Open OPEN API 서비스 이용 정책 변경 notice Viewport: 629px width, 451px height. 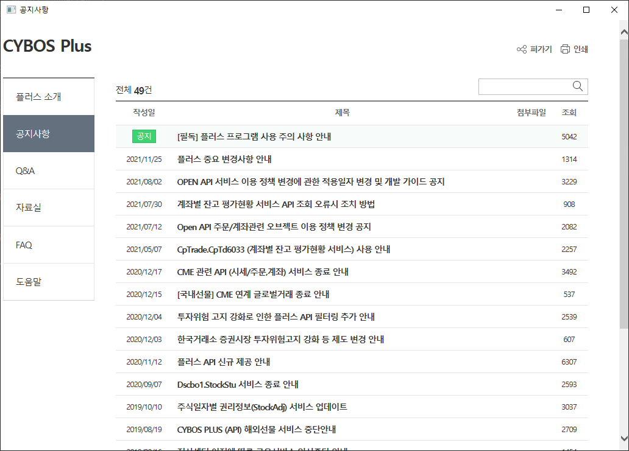tap(311, 182)
